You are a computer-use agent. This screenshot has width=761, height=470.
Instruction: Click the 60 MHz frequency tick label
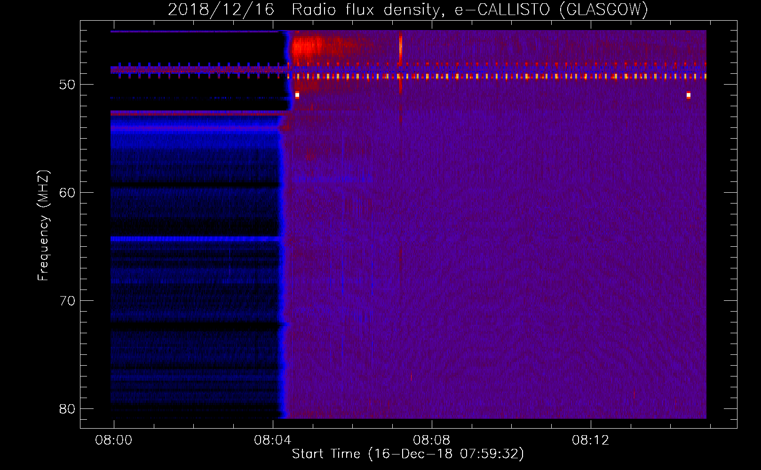point(67,193)
